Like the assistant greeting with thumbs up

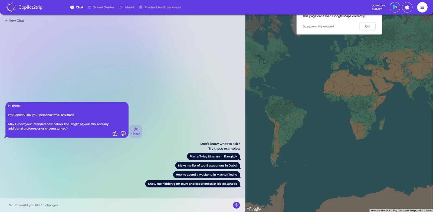[x=115, y=133]
